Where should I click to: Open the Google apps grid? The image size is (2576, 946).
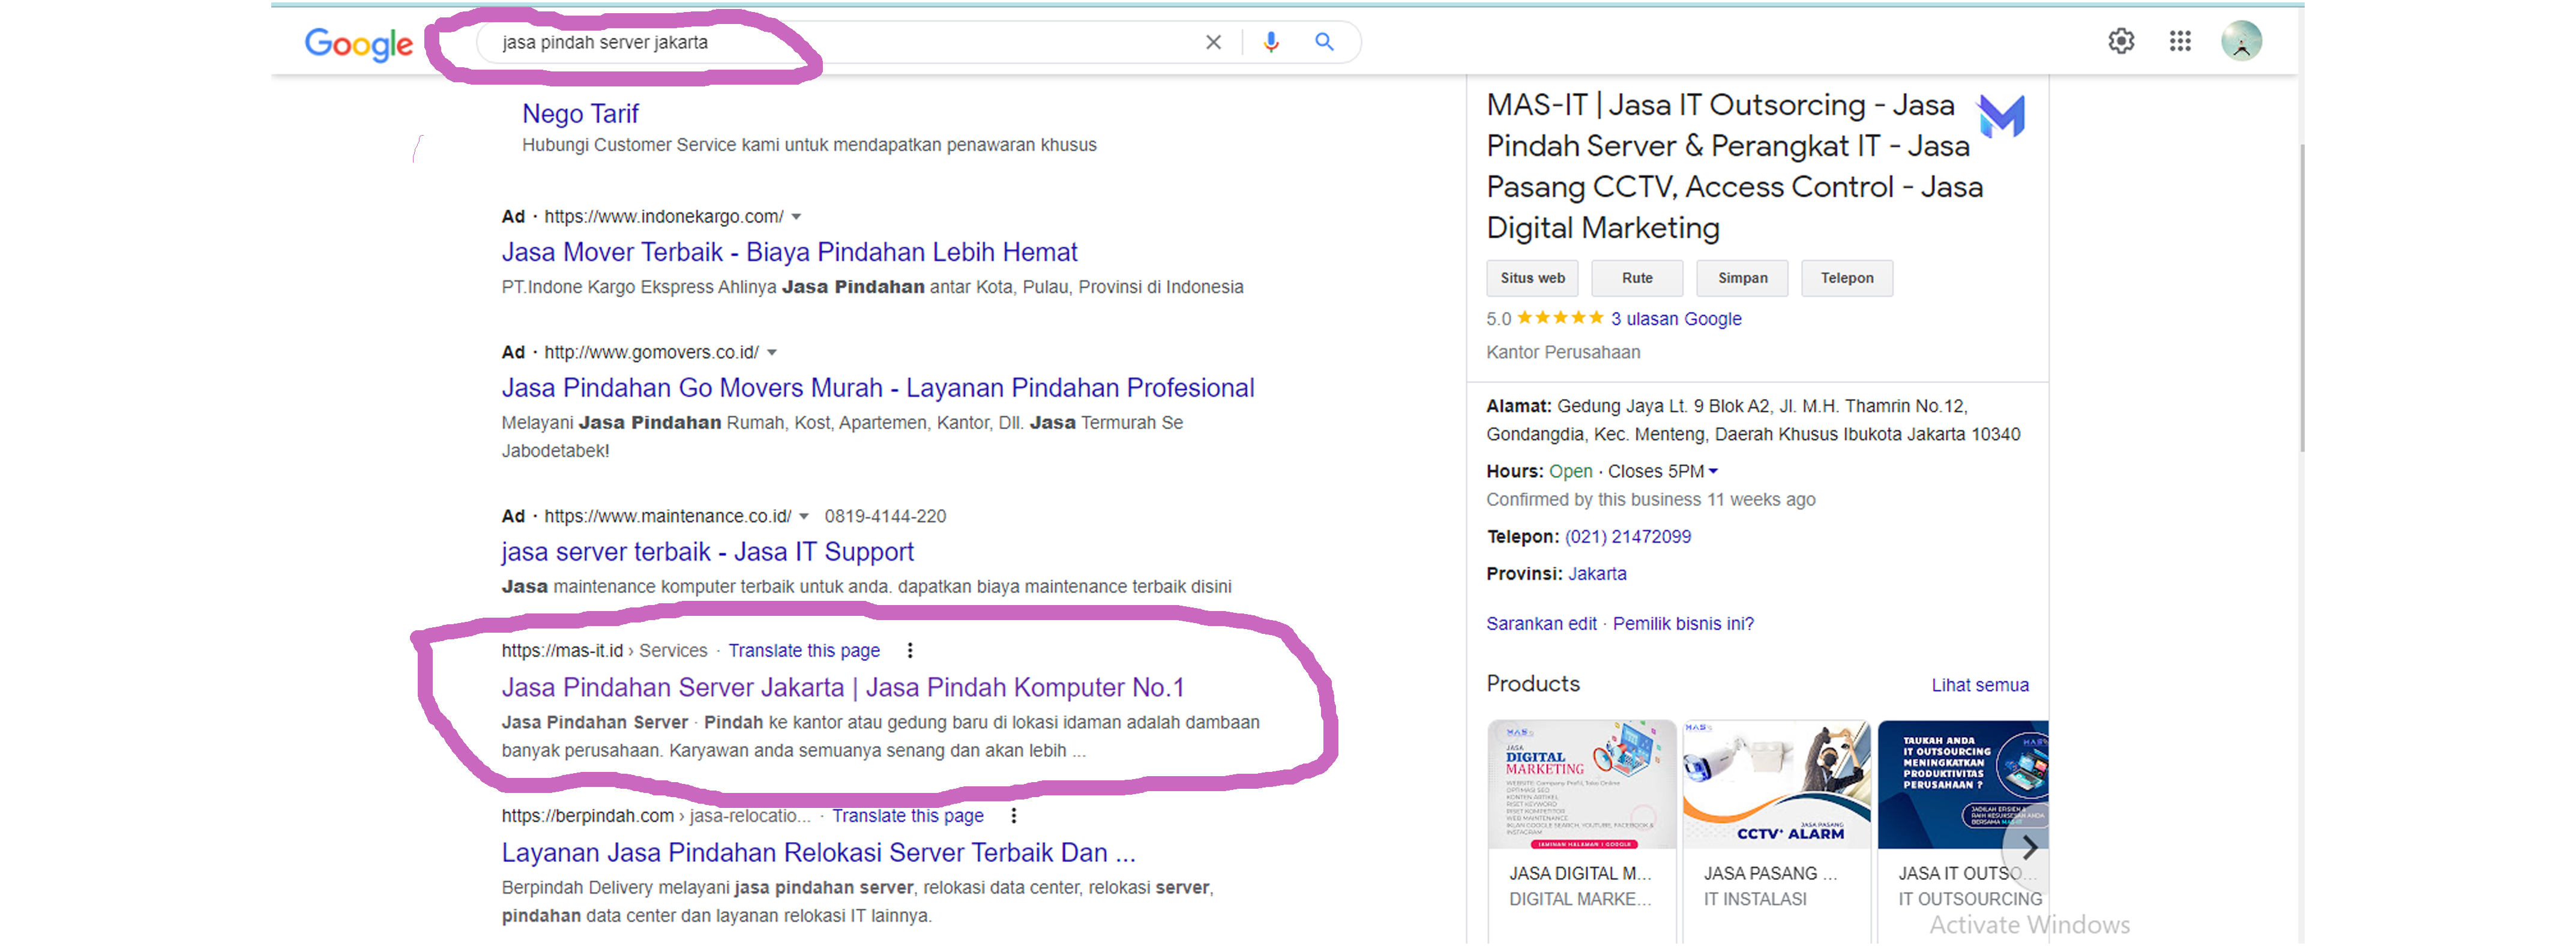coord(2180,41)
